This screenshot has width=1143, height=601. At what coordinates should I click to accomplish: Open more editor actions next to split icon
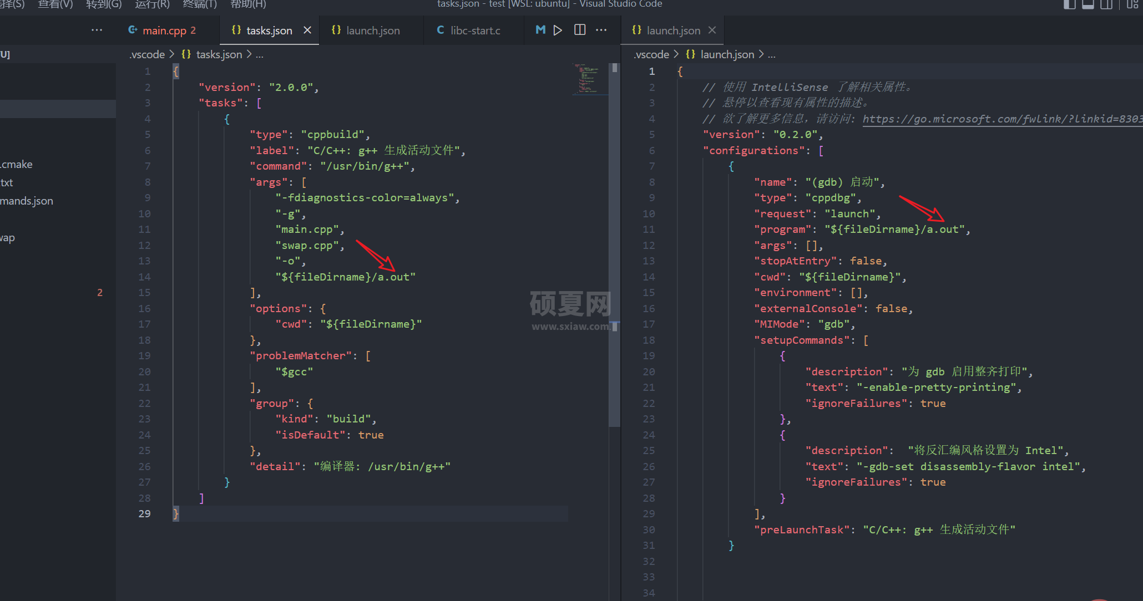click(601, 30)
